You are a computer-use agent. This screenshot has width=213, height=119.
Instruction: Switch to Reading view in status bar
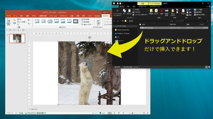(119, 113)
